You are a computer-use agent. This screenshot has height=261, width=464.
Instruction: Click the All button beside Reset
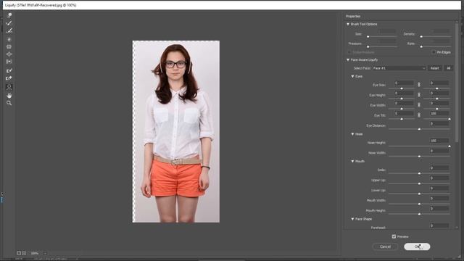[449, 68]
